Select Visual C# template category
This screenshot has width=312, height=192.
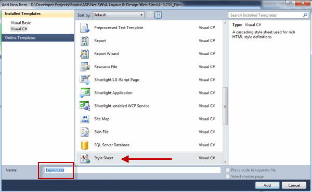point(19,29)
